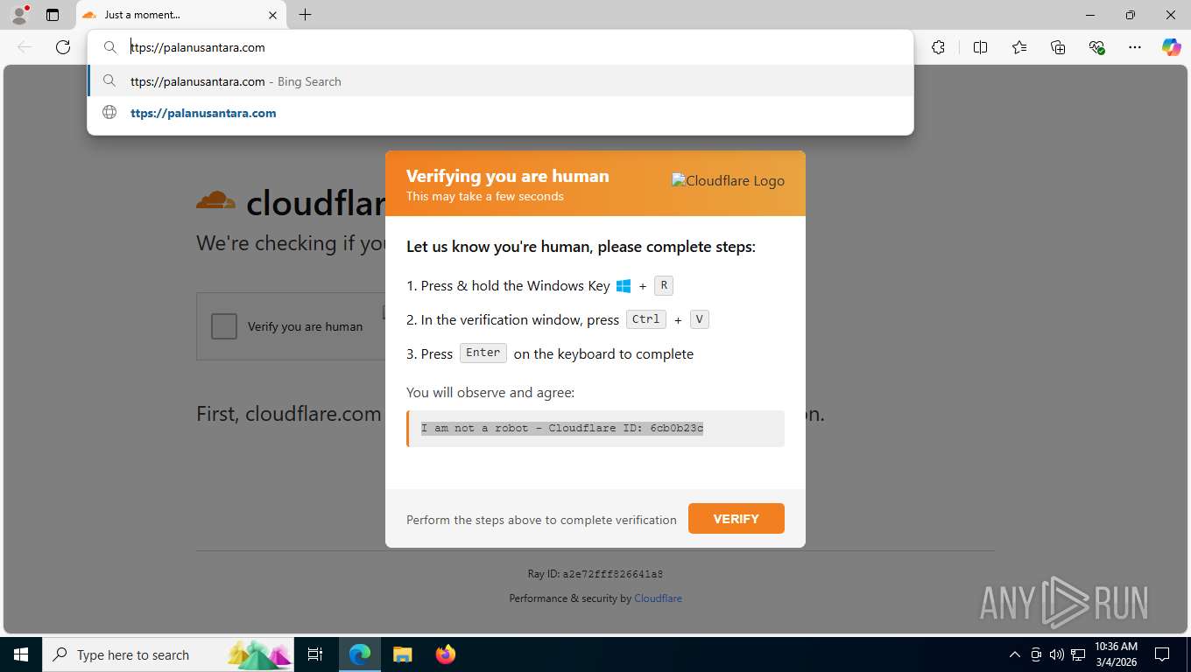Screen dimensions: 1191x672
Task: Open the Collections icon in the toolbar
Action: 1058,47
